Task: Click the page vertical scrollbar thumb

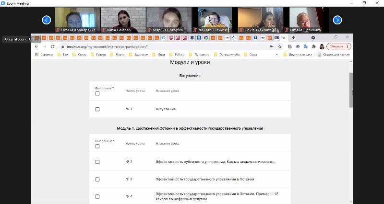Action: 351,90
